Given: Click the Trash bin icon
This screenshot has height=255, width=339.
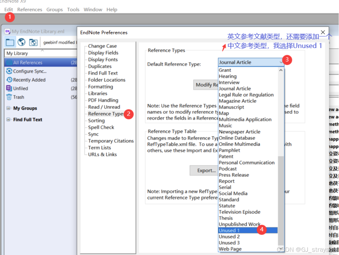Looking at the screenshot, I should point(9,97).
